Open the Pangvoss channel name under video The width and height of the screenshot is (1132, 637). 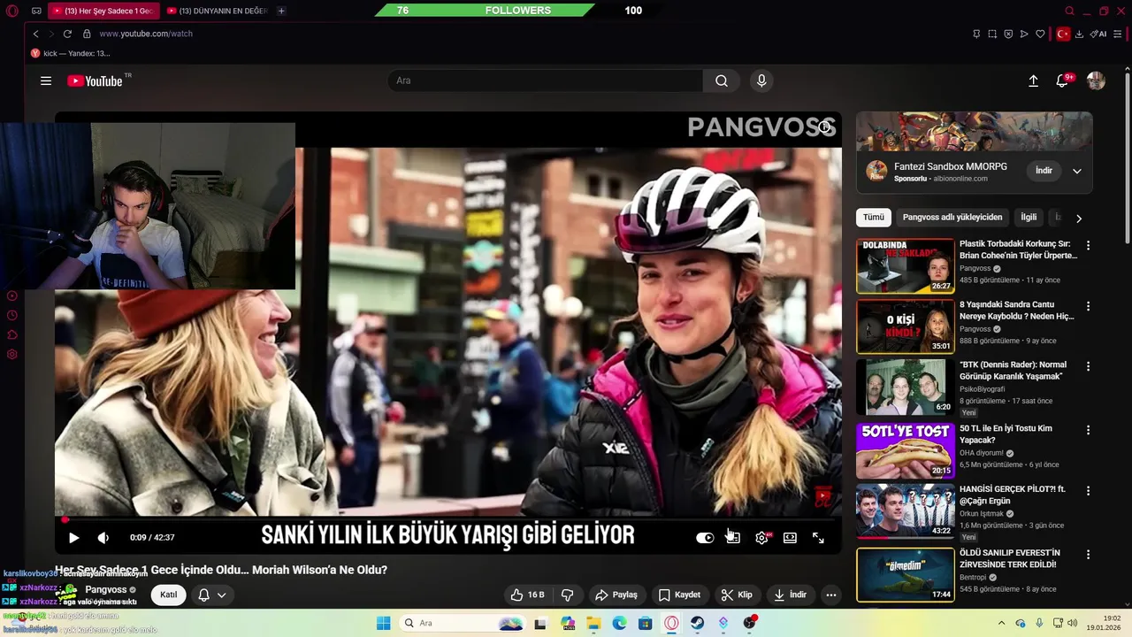(106, 589)
